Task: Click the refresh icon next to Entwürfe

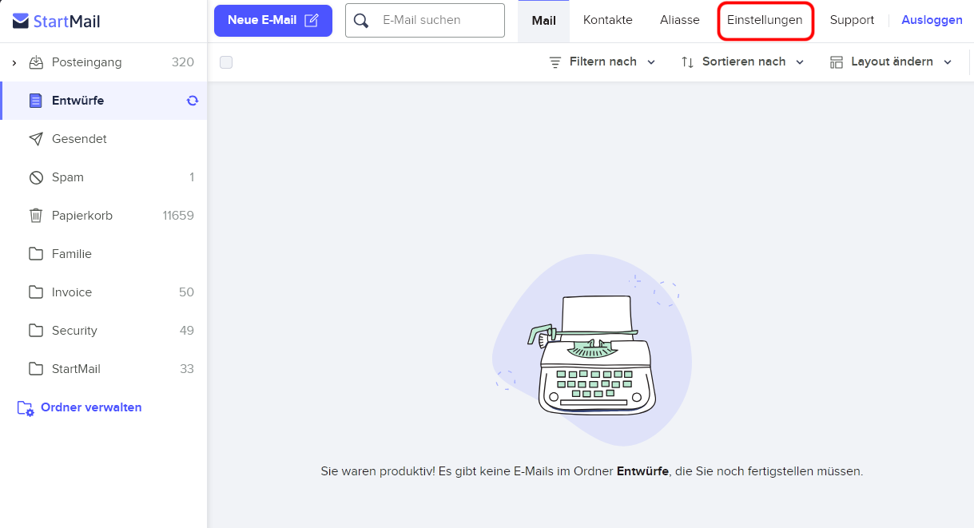Action: click(x=193, y=101)
